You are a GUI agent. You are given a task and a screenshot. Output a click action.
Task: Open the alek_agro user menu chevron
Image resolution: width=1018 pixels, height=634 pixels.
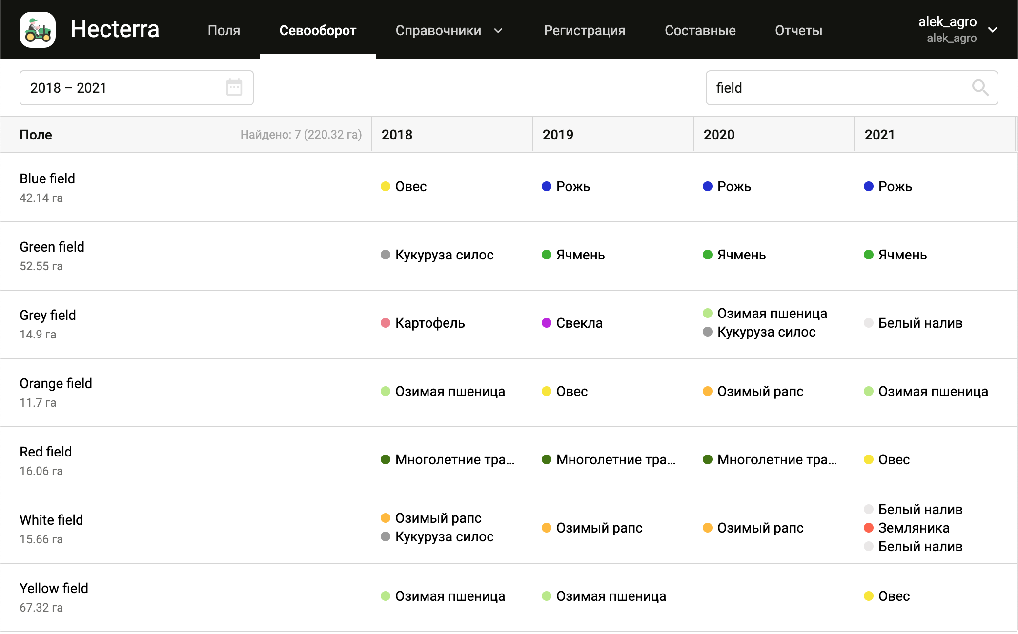coord(993,30)
